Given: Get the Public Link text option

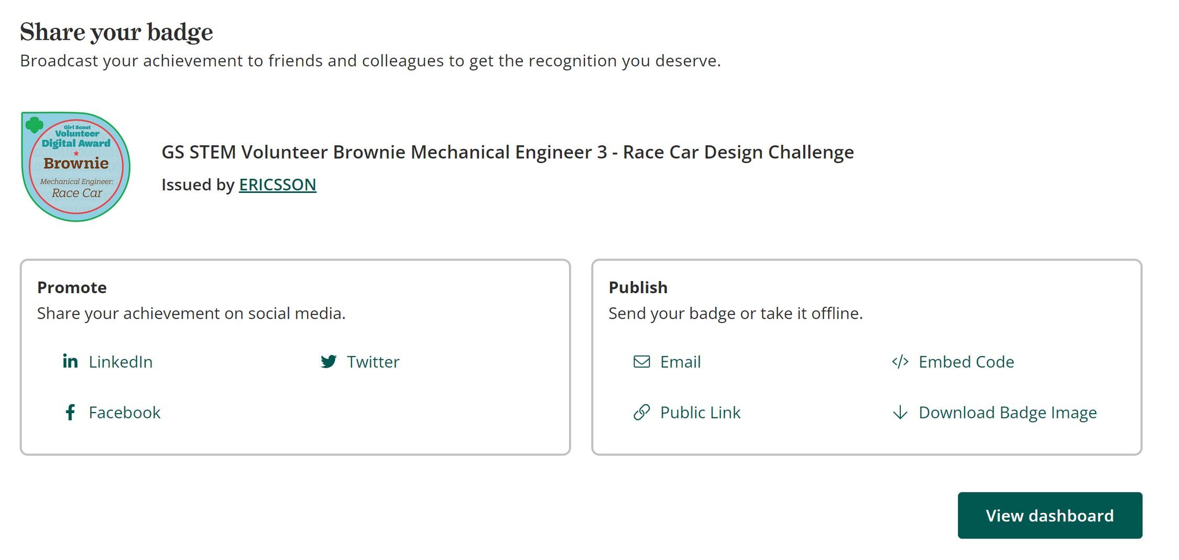Looking at the screenshot, I should (700, 413).
